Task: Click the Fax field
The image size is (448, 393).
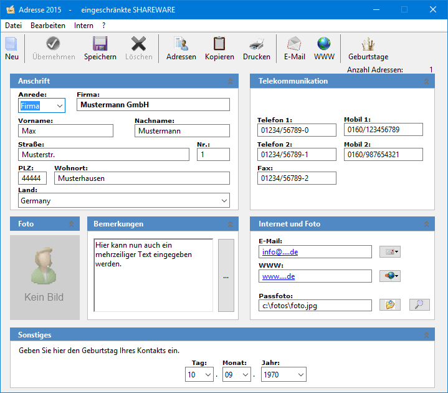Action: click(297, 178)
